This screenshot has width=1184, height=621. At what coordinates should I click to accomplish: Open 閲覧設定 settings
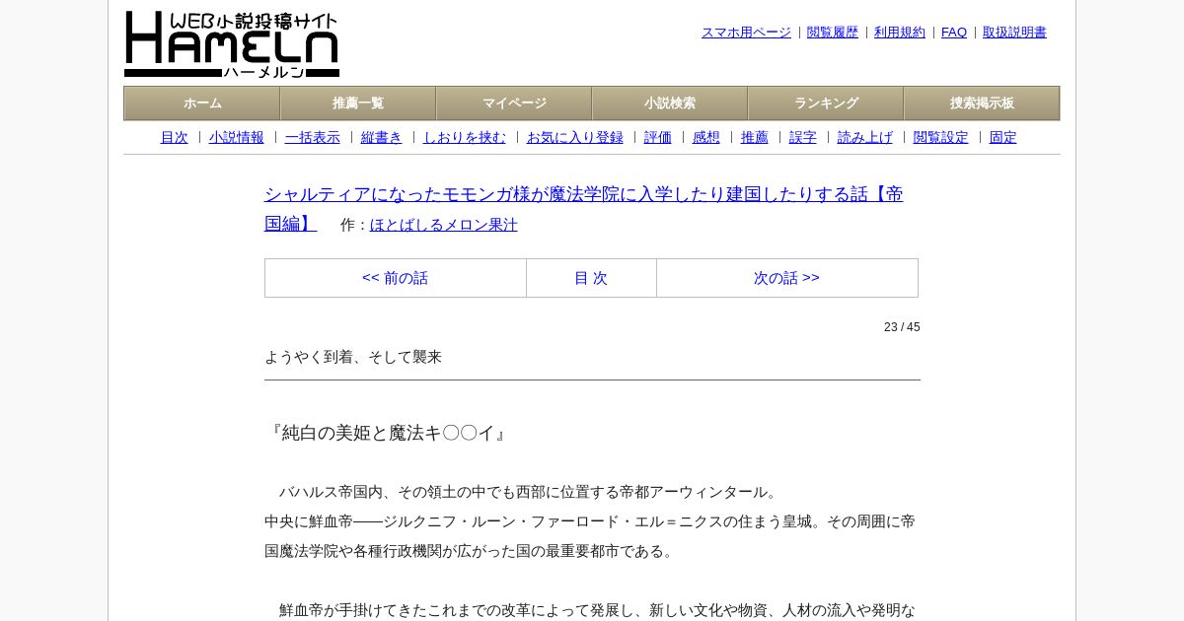941,138
